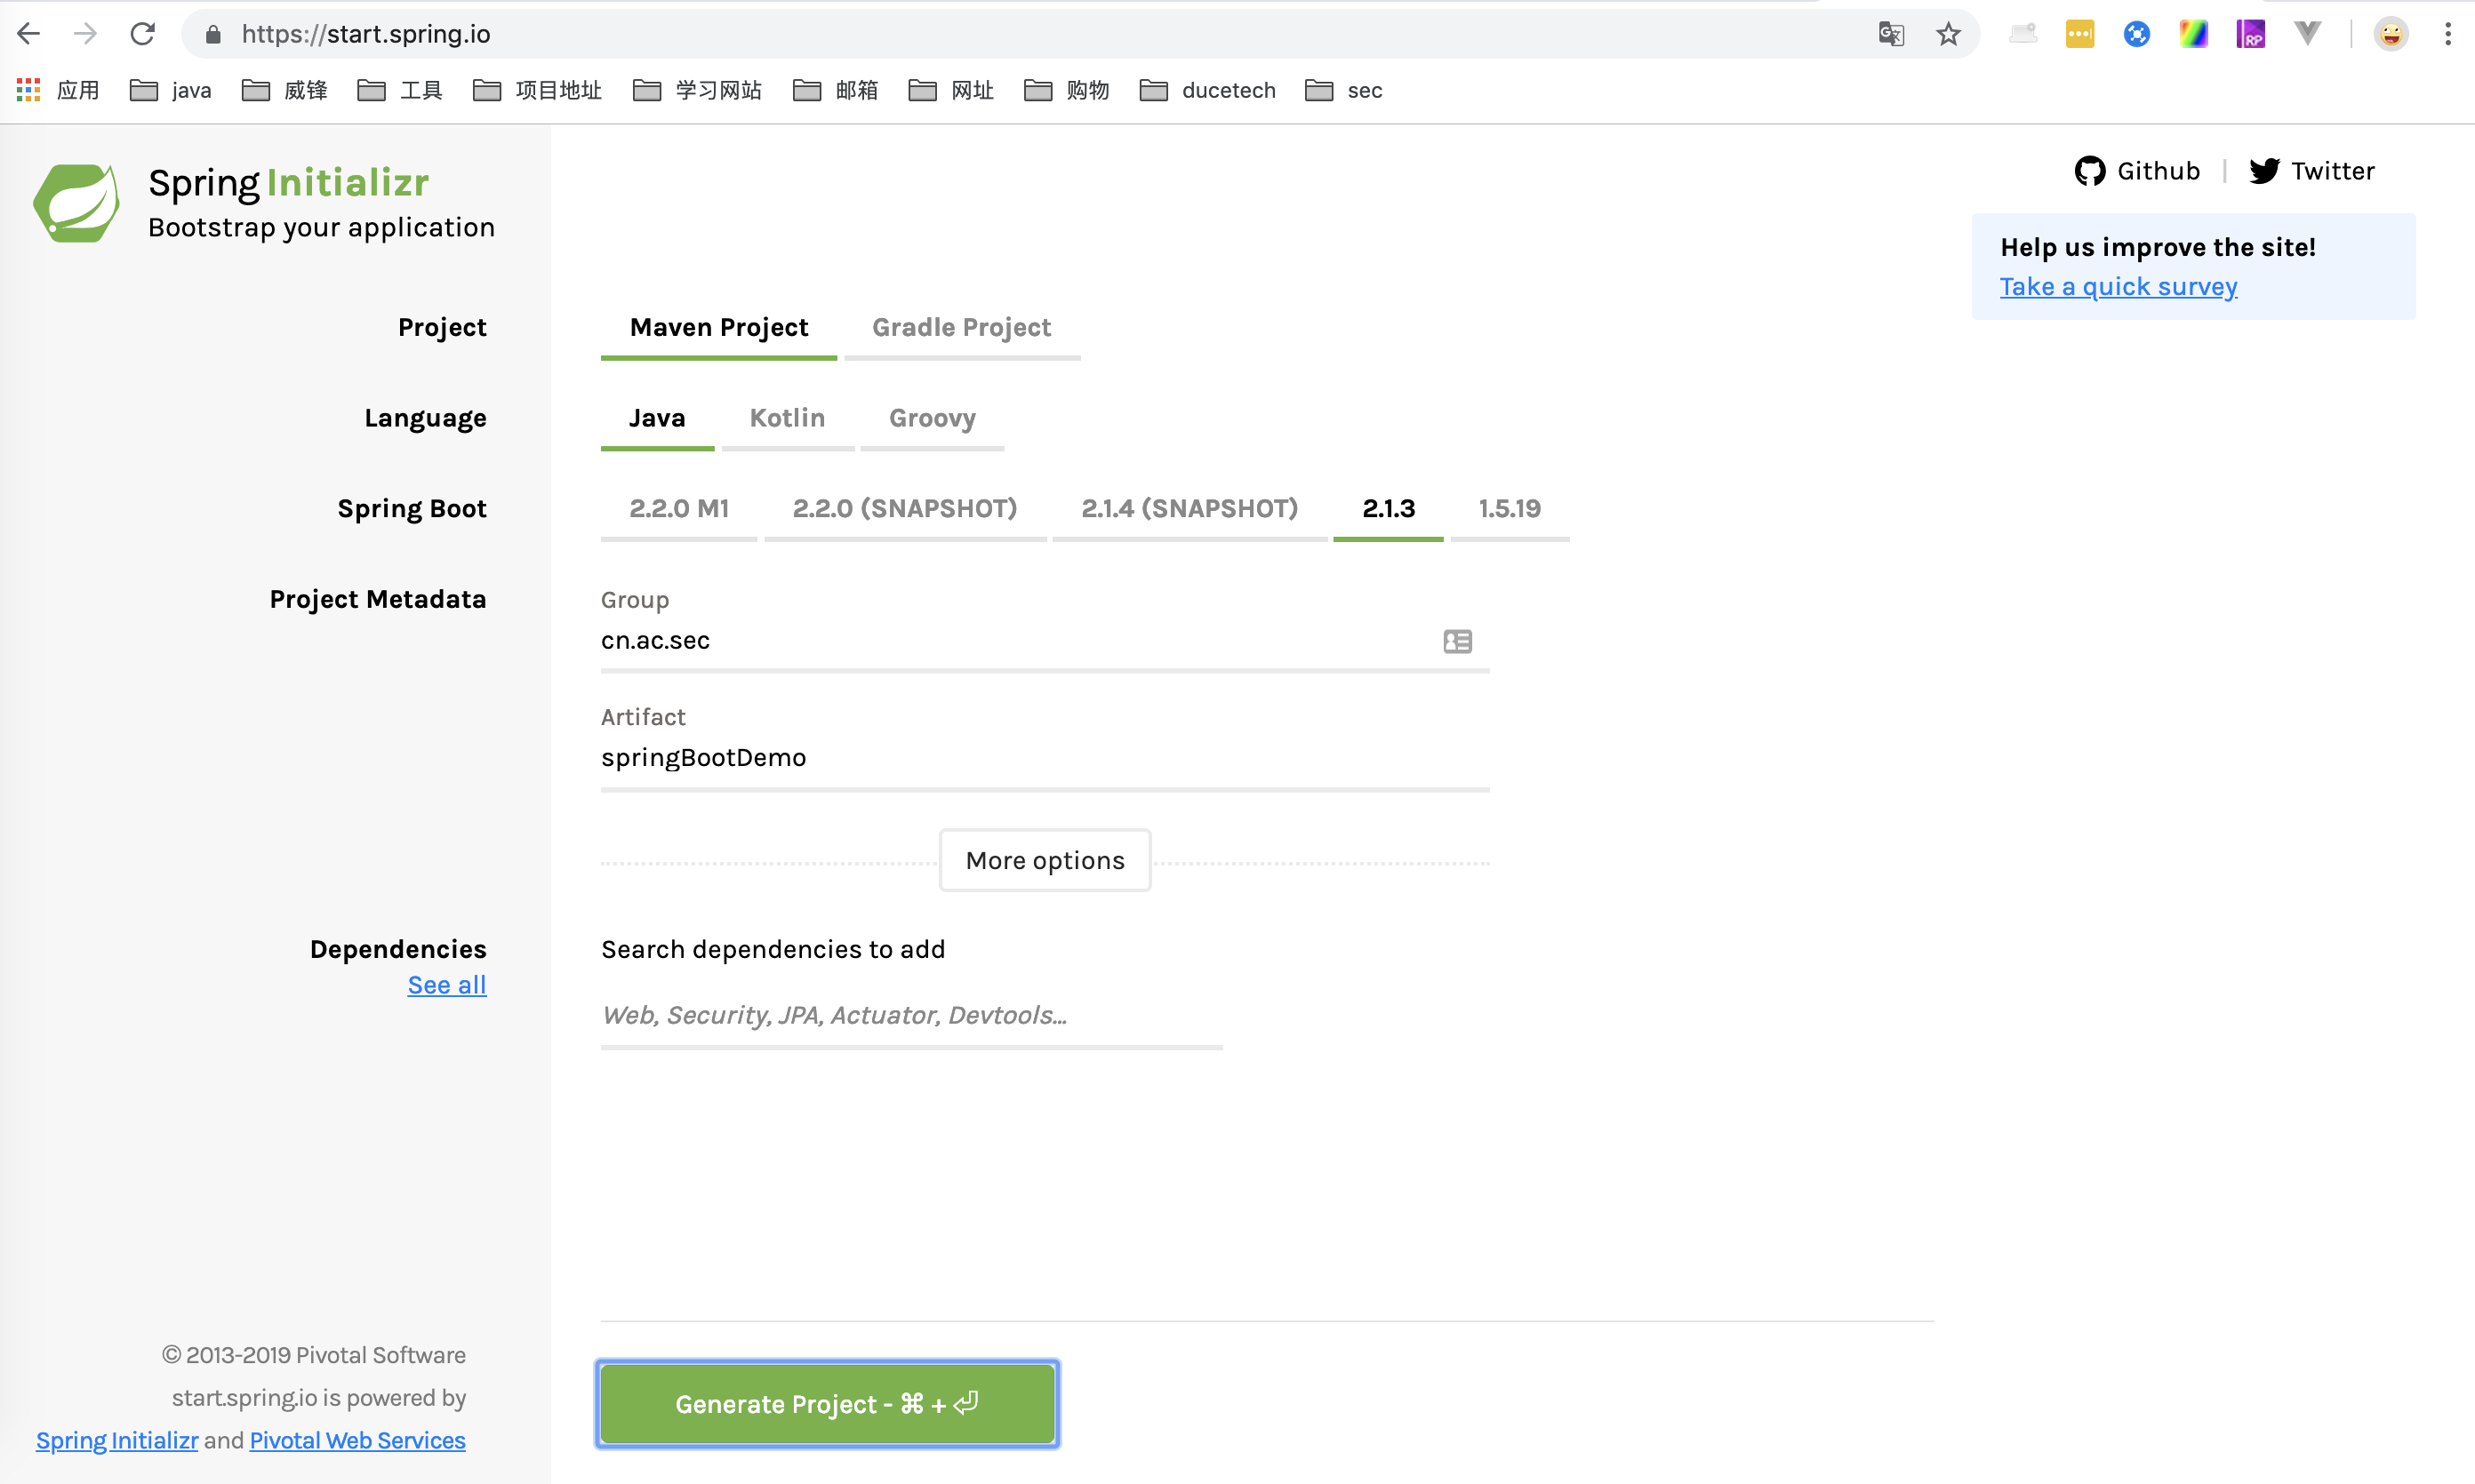The height and width of the screenshot is (1484, 2475).
Task: Click the Twitter bird icon
Action: click(x=2264, y=171)
